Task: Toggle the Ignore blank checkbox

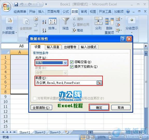Action: [x=72, y=62]
